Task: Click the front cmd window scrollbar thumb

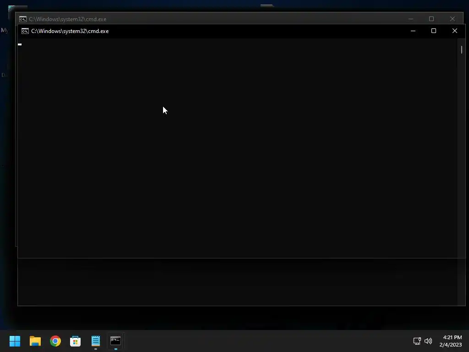Action: (462, 49)
